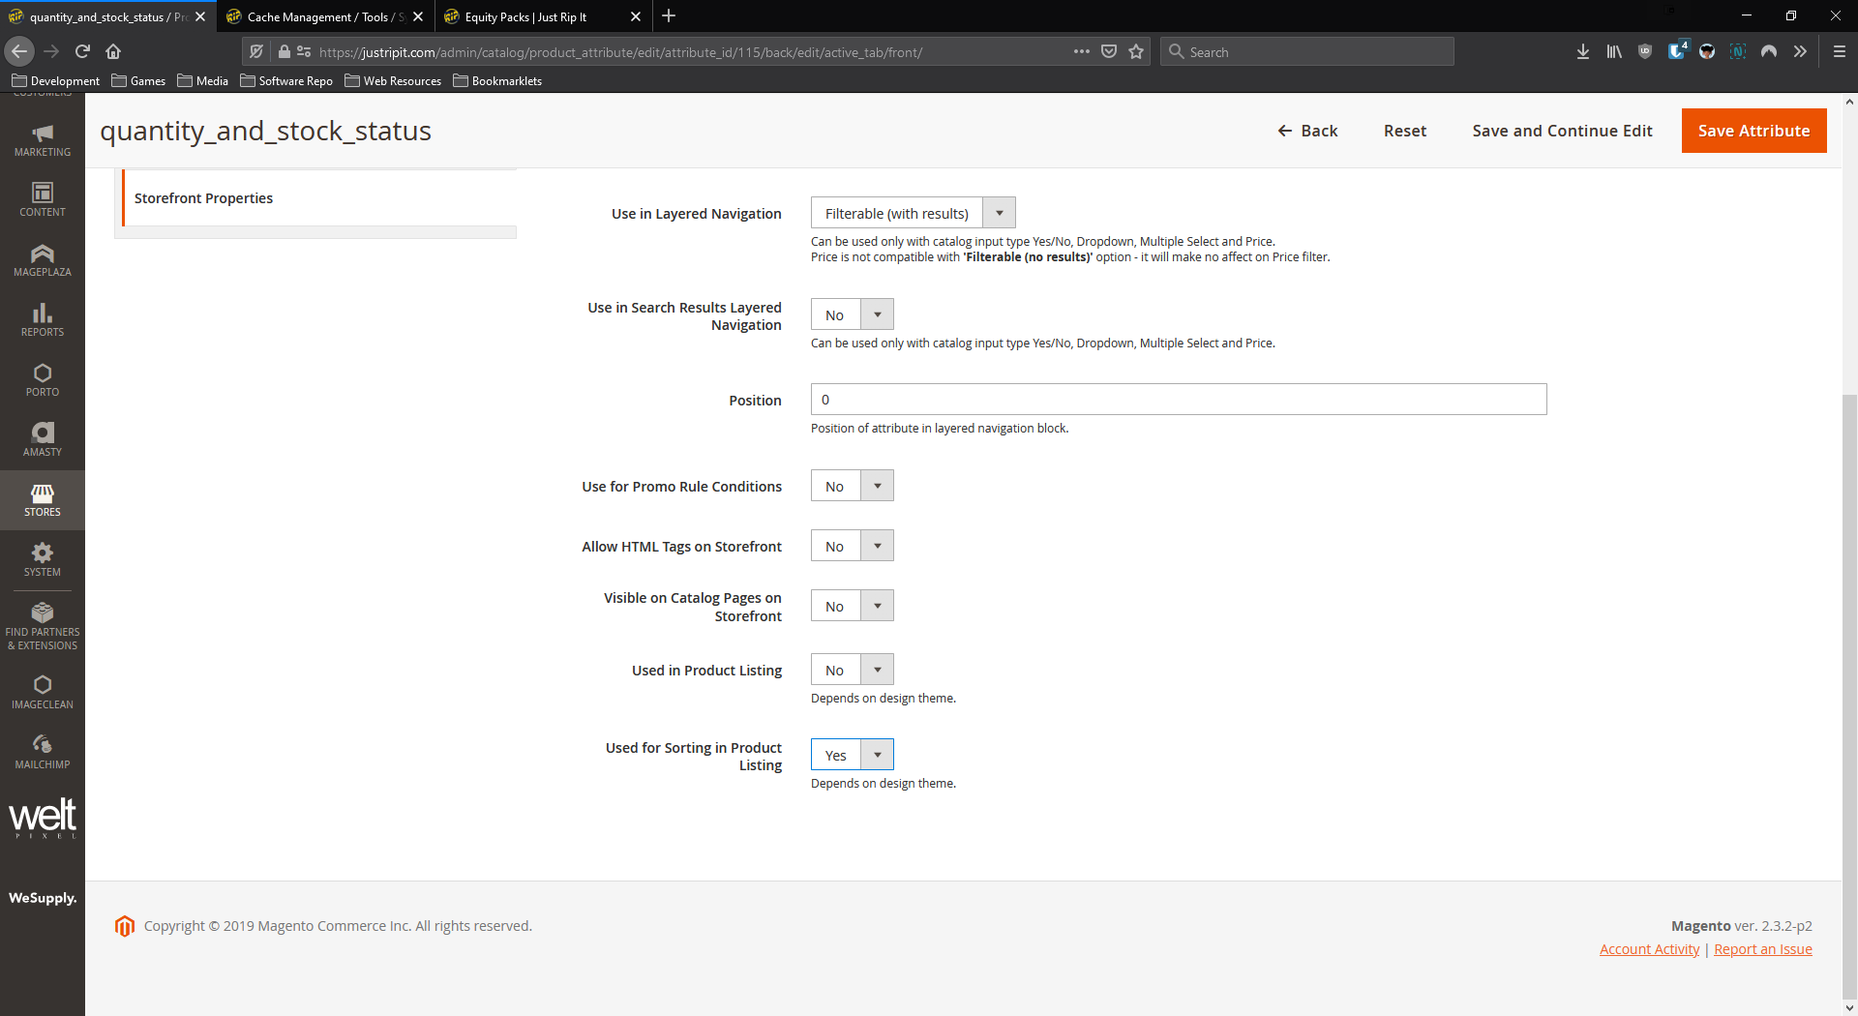Image resolution: width=1858 pixels, height=1016 pixels.
Task: Reload the current page
Action: tap(82, 51)
